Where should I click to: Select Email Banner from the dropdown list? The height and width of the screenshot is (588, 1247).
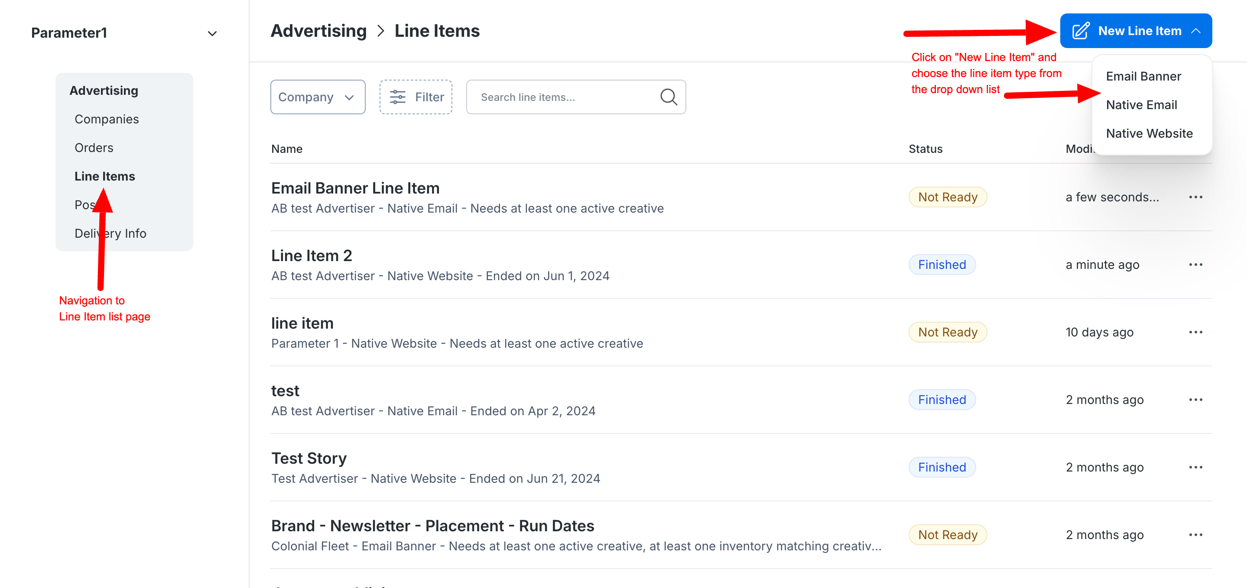[x=1143, y=77]
